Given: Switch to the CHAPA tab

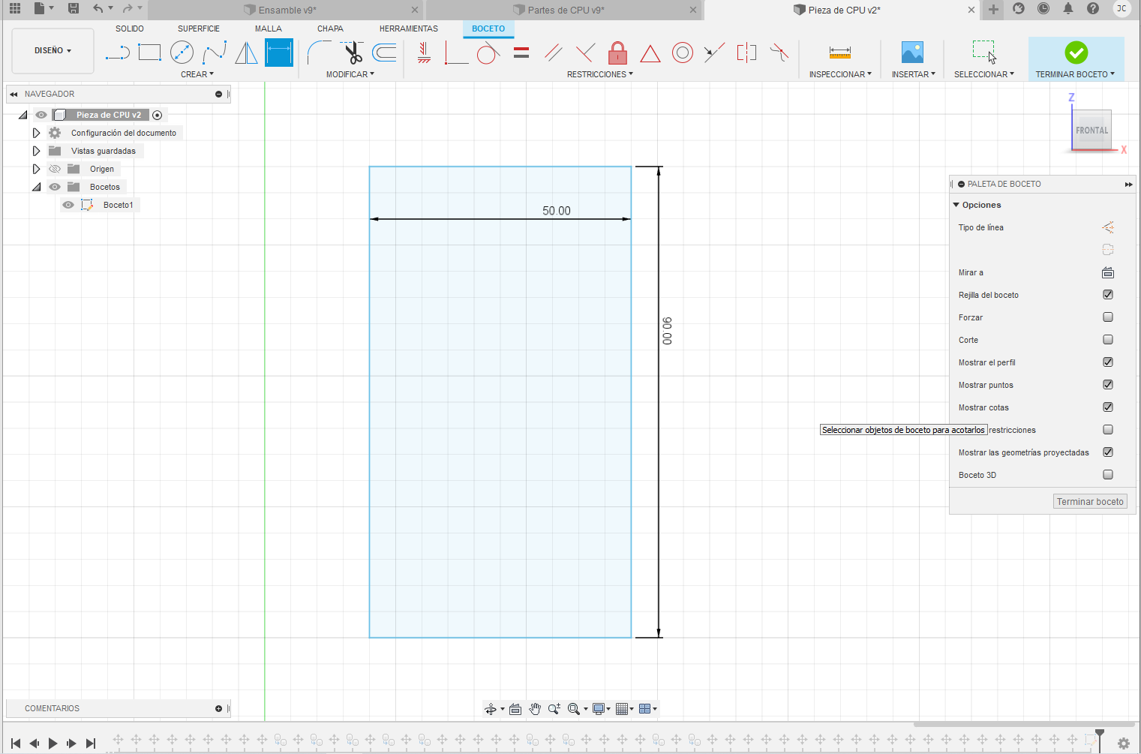Looking at the screenshot, I should (330, 29).
